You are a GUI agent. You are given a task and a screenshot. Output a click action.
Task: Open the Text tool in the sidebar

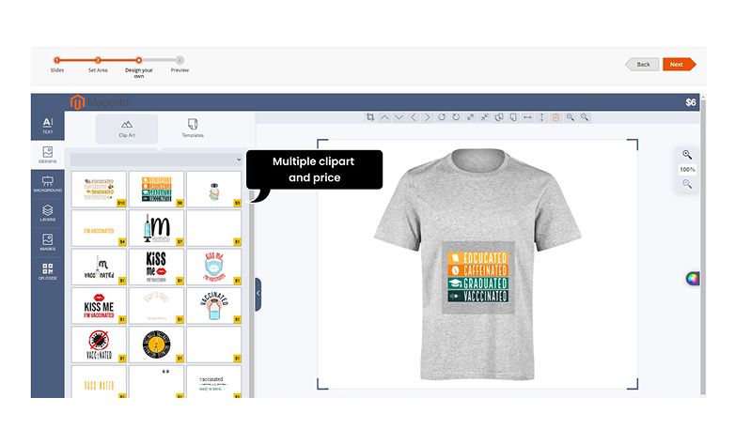(47, 126)
